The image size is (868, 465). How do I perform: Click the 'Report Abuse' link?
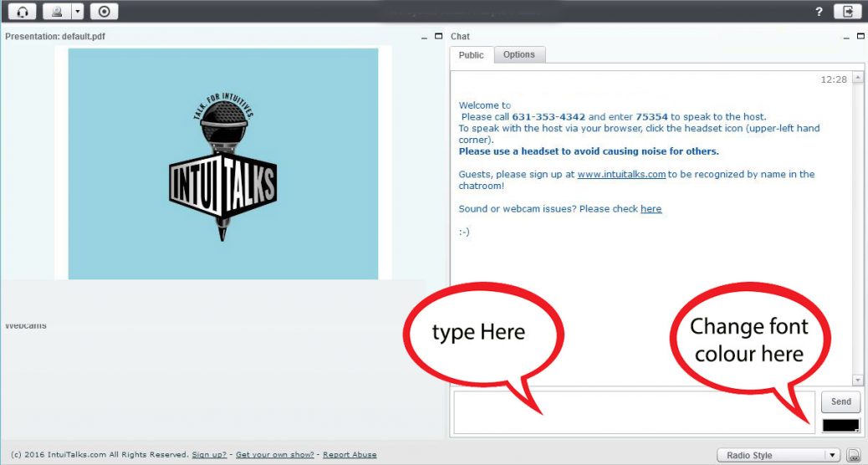(x=350, y=454)
